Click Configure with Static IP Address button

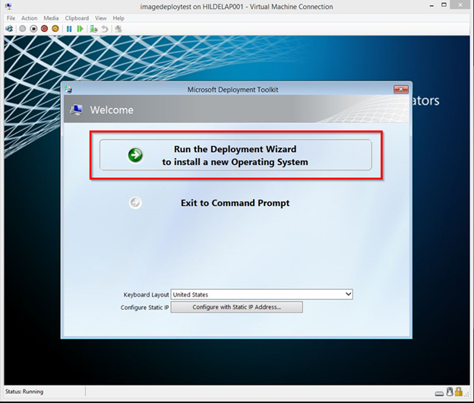[x=237, y=307]
